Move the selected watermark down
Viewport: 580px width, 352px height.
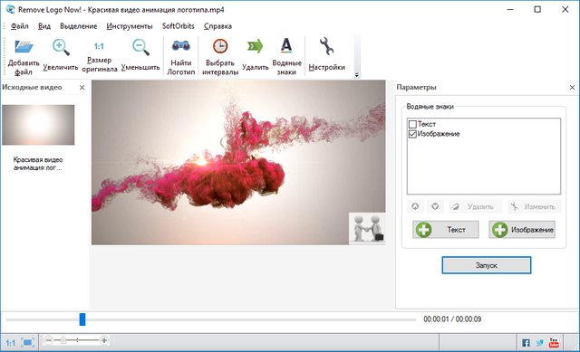(435, 206)
